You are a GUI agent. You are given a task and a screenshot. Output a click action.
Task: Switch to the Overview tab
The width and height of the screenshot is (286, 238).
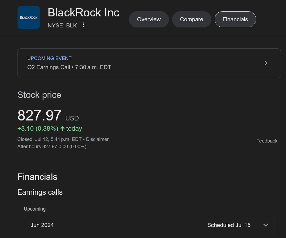(149, 19)
